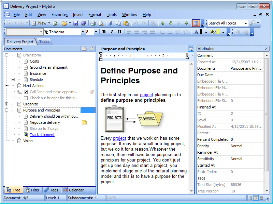
Task: Click the 'project' link after 'Every'
Action: tap(119, 138)
